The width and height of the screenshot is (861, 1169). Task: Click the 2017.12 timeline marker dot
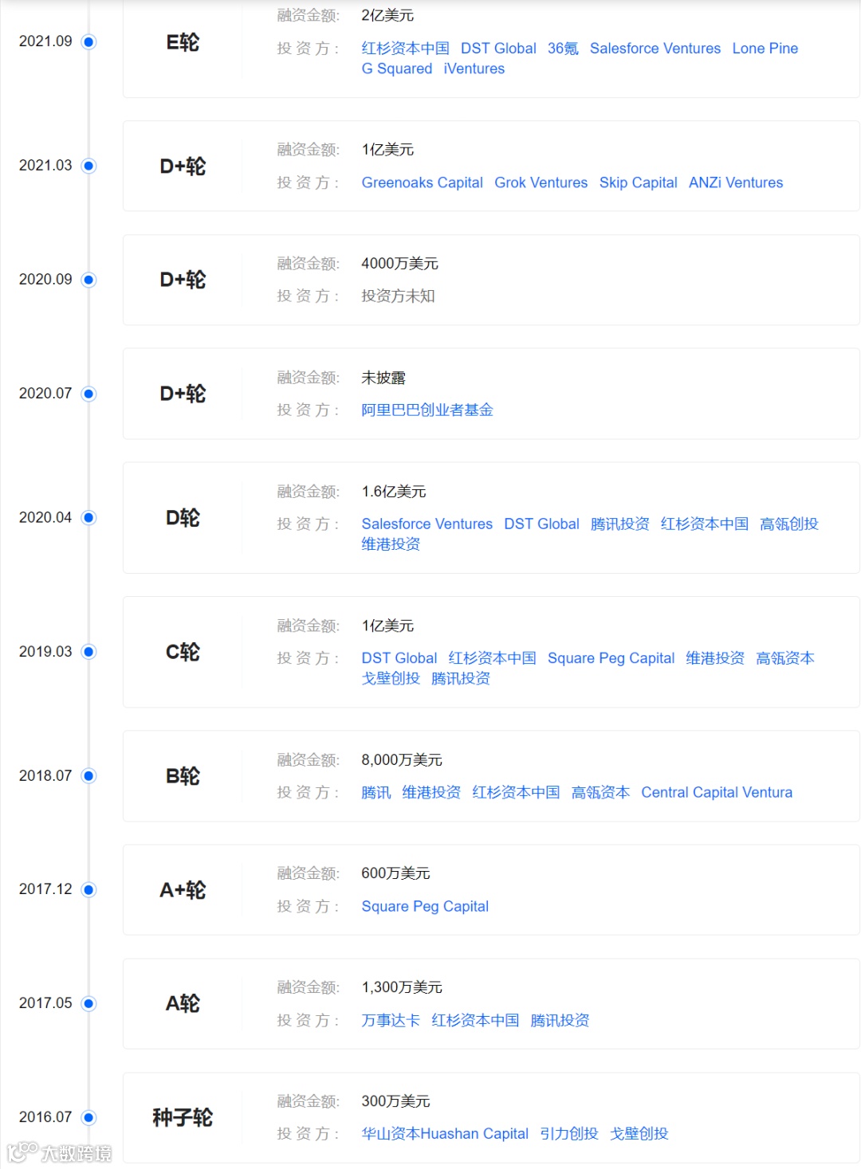(x=89, y=889)
